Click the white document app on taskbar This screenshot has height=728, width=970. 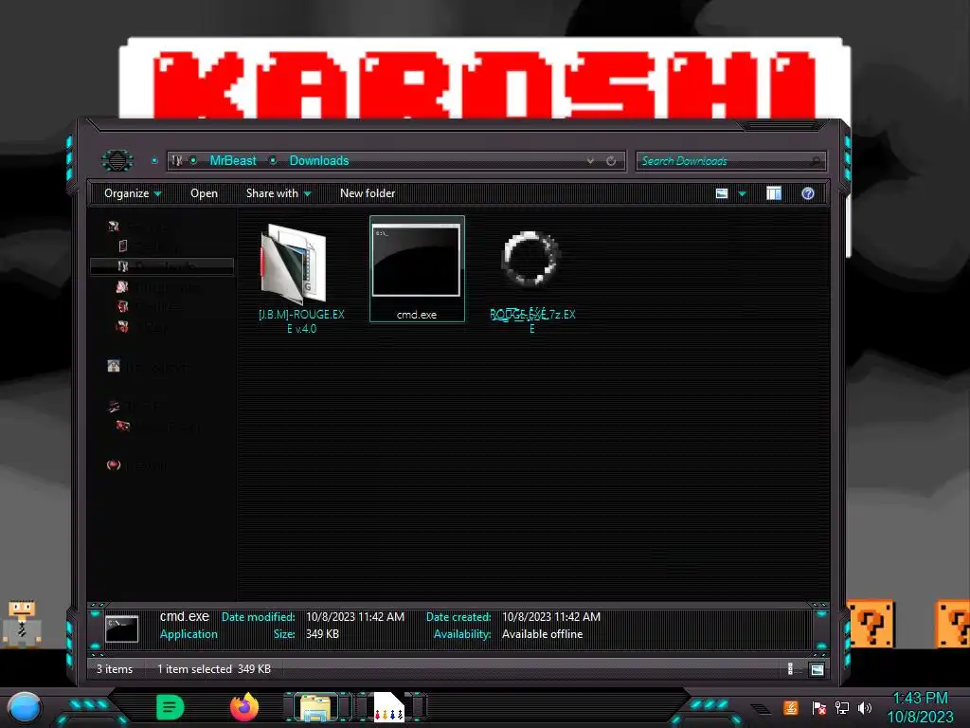388,707
